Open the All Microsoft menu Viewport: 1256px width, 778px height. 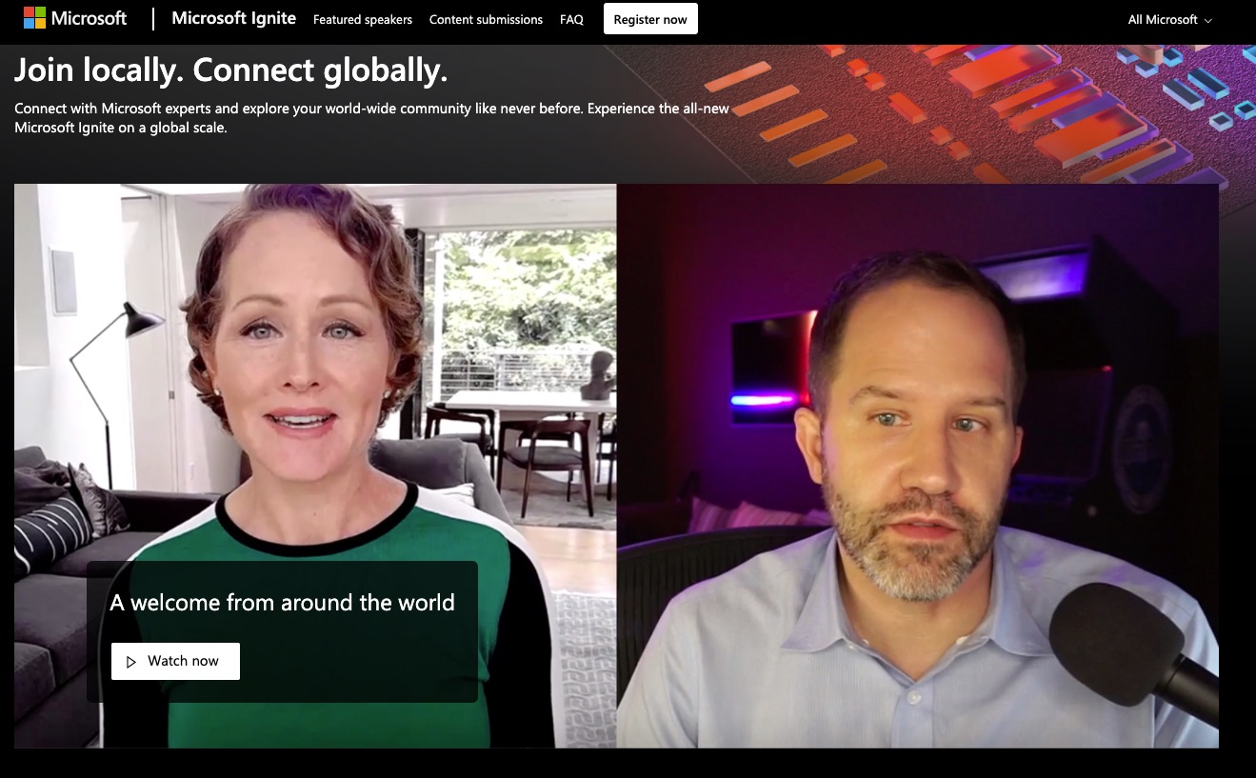pos(1170,19)
